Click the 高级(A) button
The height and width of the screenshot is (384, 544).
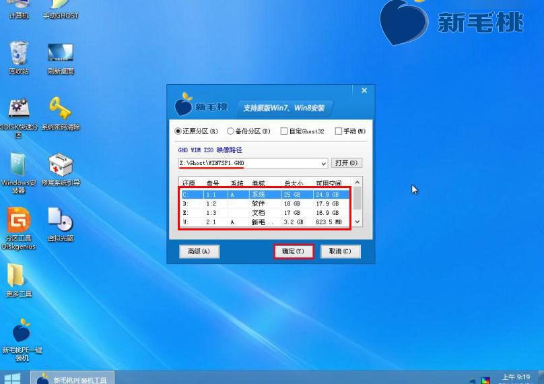(199, 251)
